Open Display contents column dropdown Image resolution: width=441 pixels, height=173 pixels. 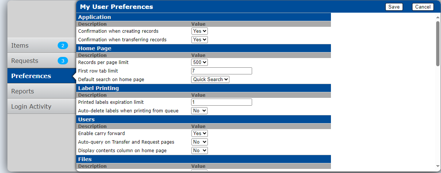point(199,150)
